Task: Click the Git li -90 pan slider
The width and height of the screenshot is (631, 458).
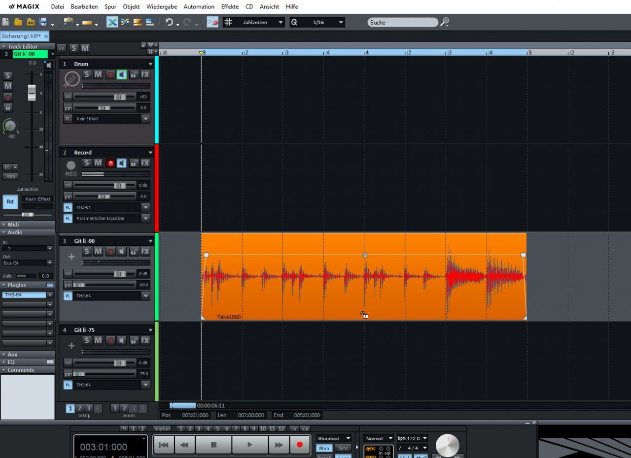Action: [105, 285]
